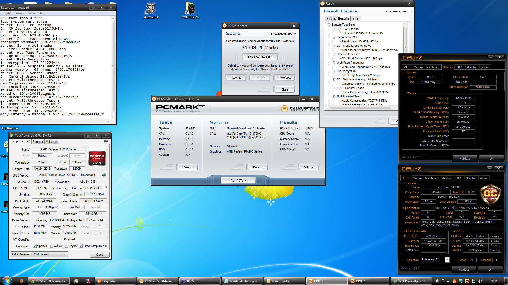
Task: Switch to the Sensors tab in GPU-Z
Action: tap(38, 142)
